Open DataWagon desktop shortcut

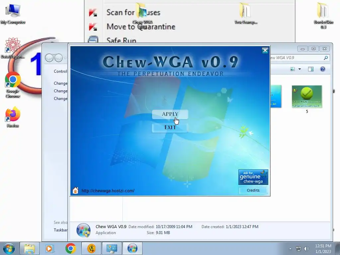point(13,48)
